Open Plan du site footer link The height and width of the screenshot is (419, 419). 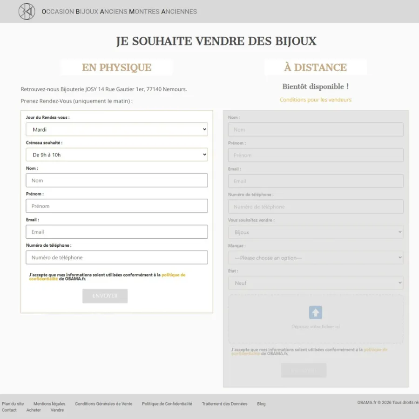(x=13, y=404)
